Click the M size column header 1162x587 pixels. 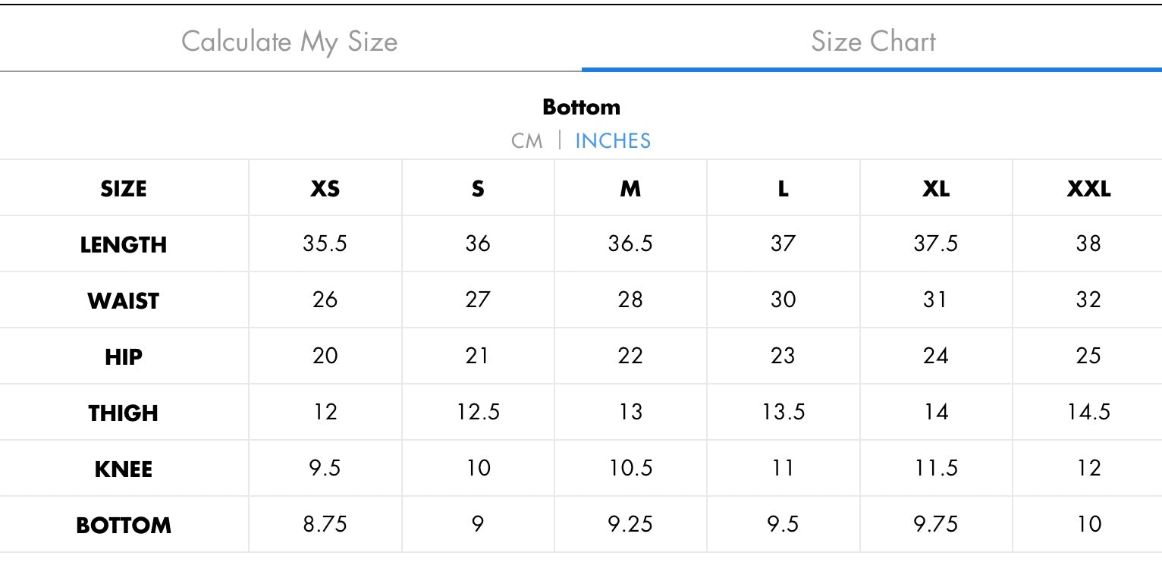click(x=630, y=189)
